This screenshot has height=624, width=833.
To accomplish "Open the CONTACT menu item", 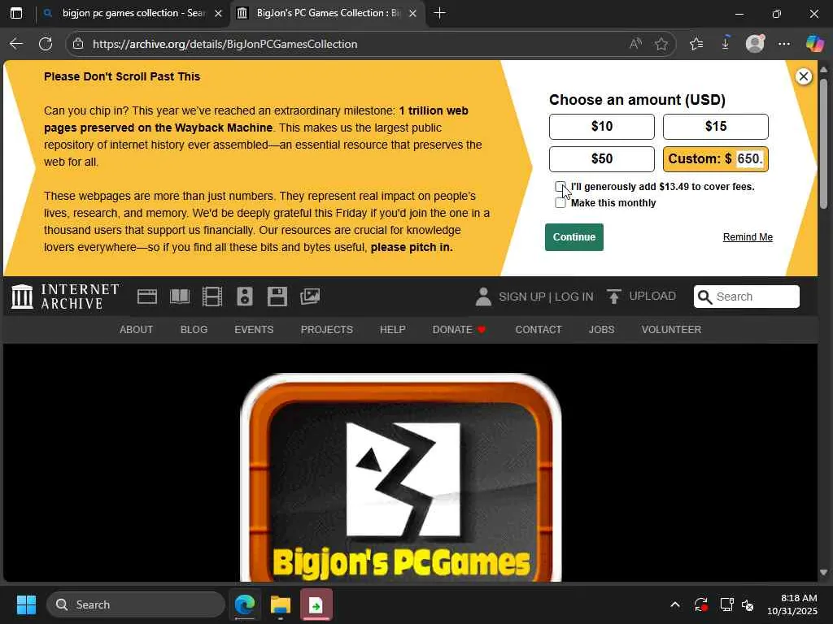I will 539,330.
